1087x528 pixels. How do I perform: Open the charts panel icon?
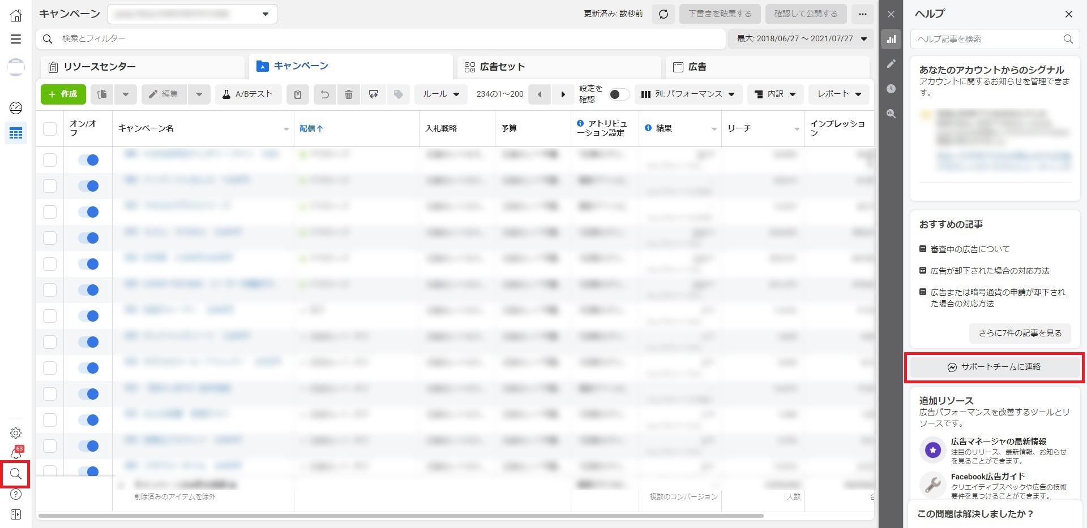891,39
